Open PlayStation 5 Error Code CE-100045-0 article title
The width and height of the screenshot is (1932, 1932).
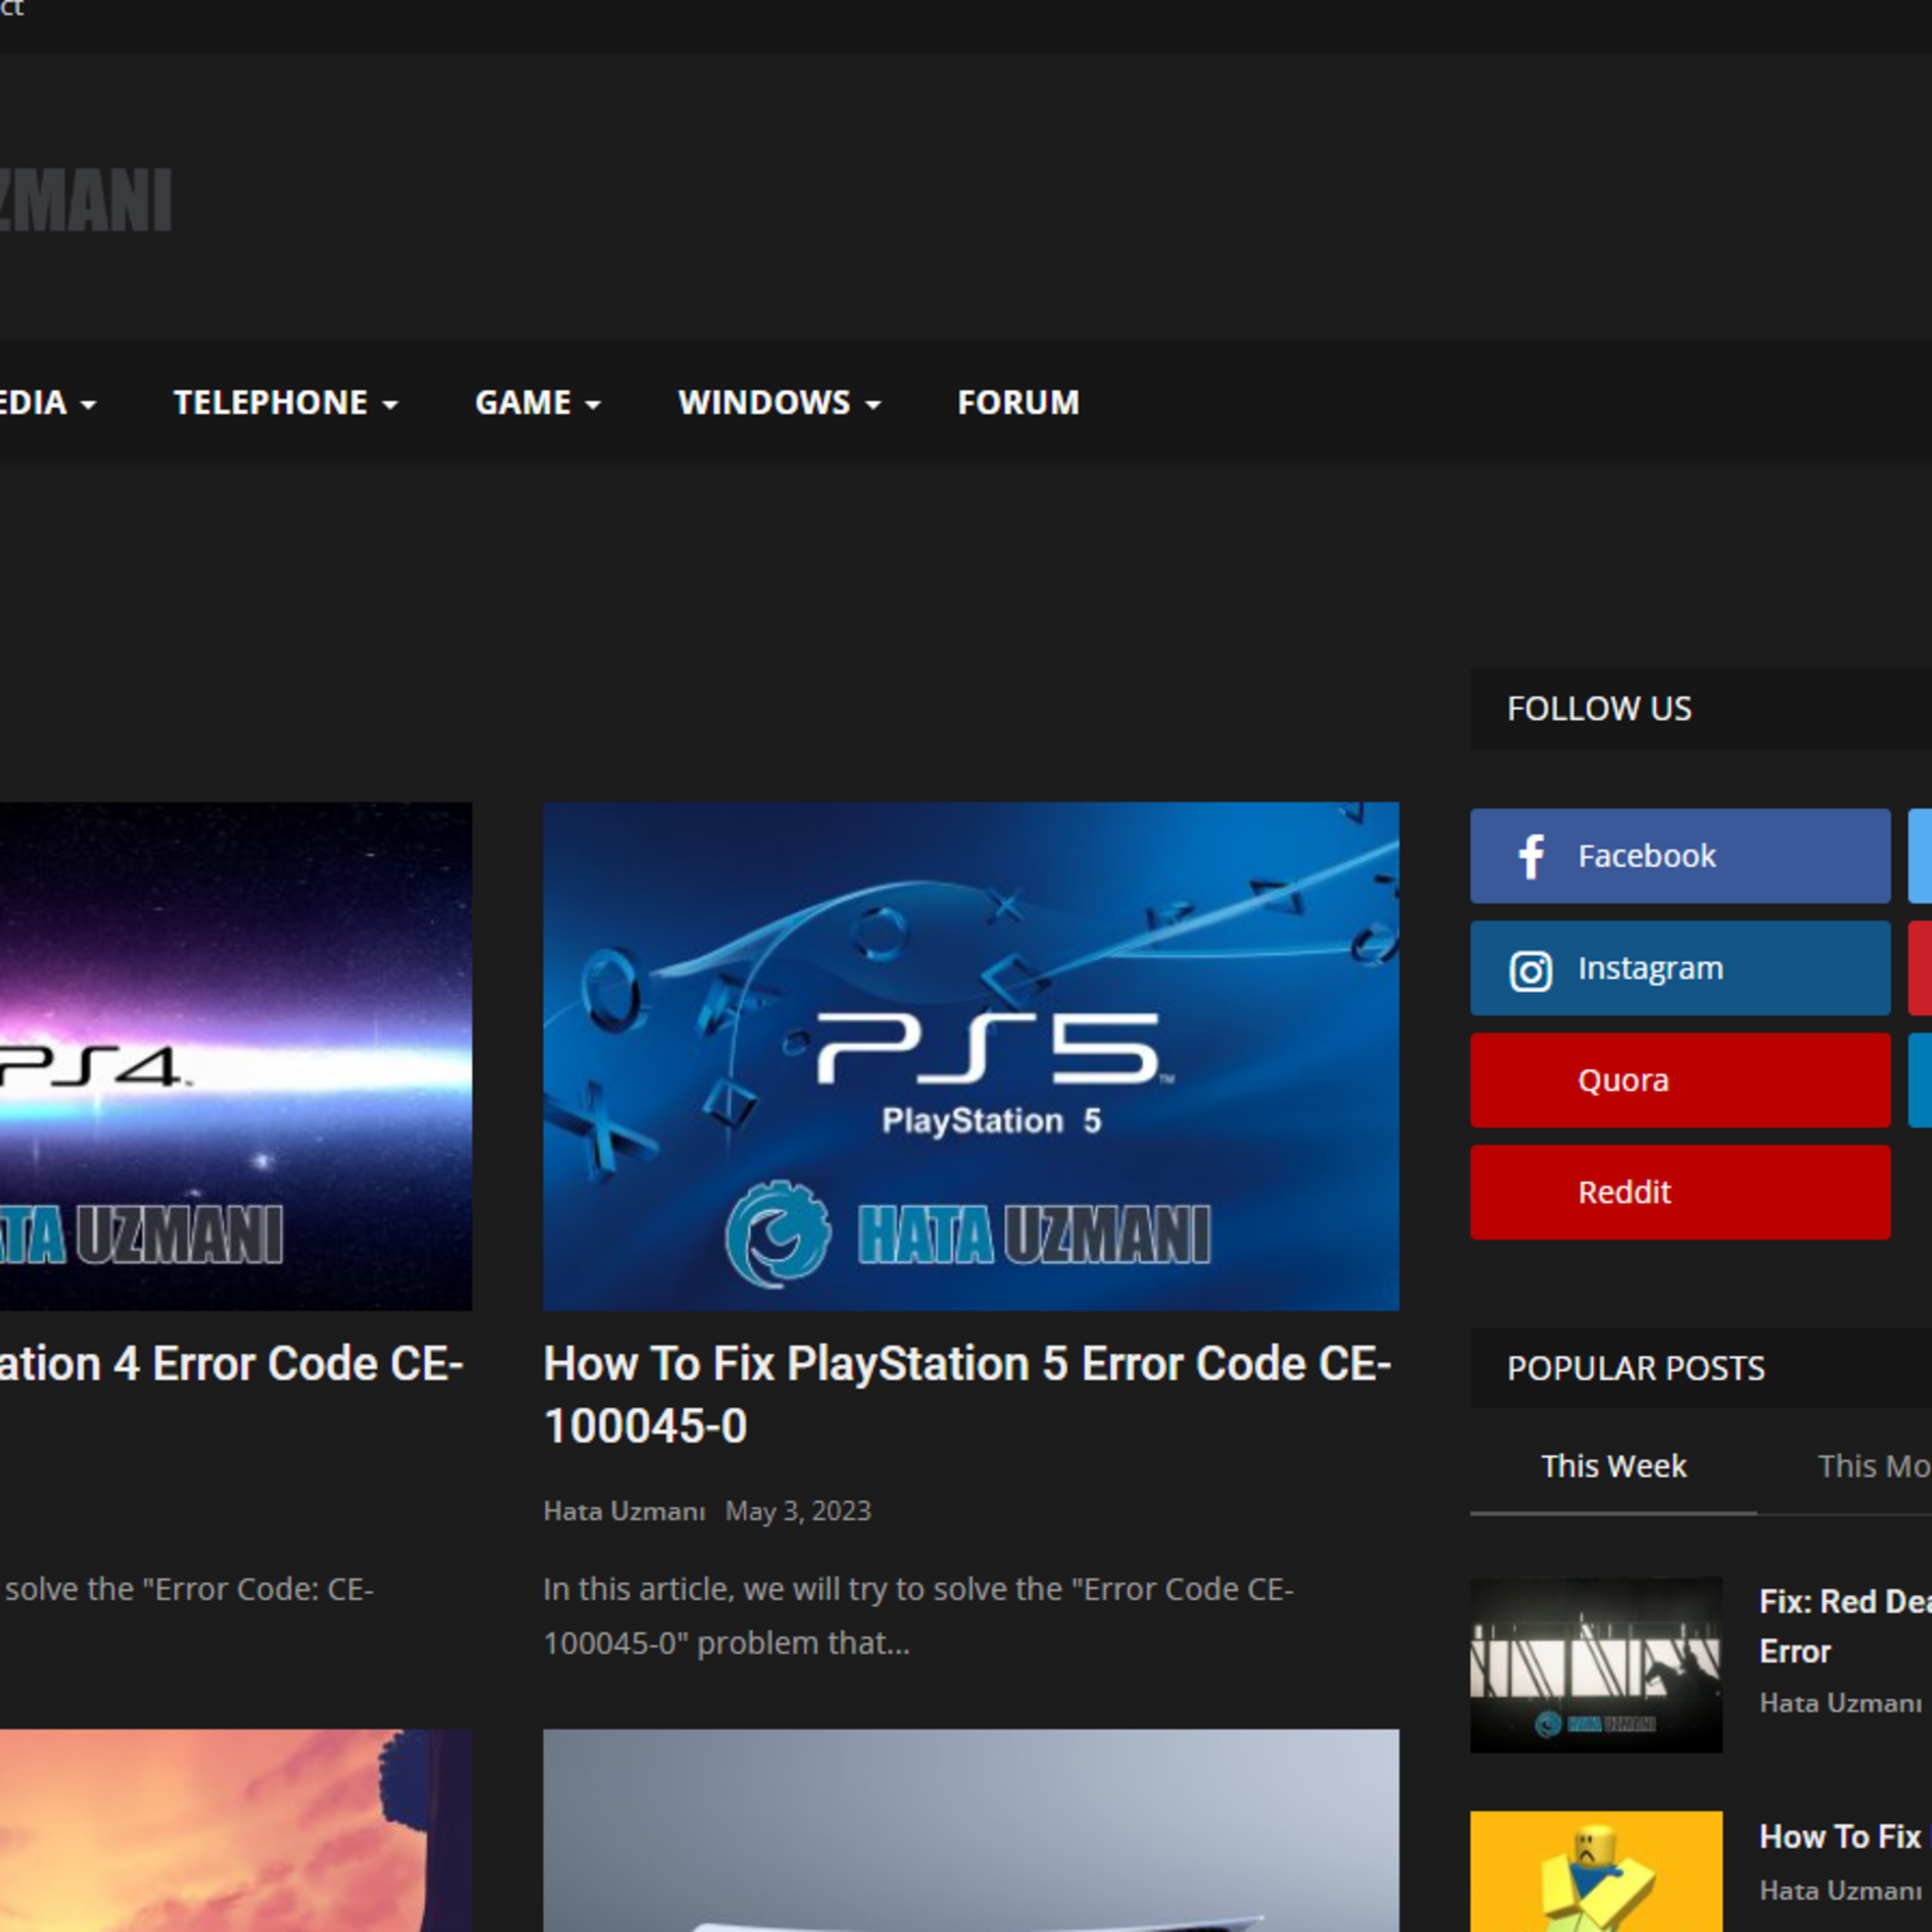coord(967,1394)
